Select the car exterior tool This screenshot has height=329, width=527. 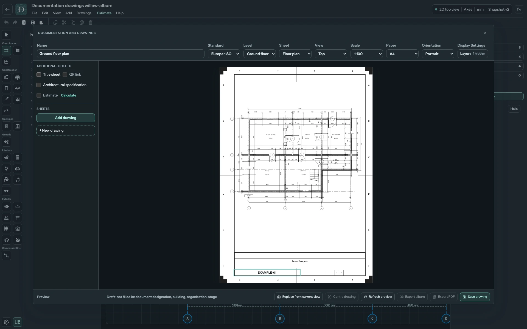tap(6, 240)
